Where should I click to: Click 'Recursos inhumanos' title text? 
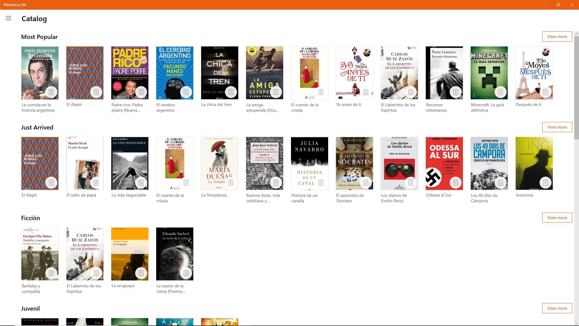point(436,107)
